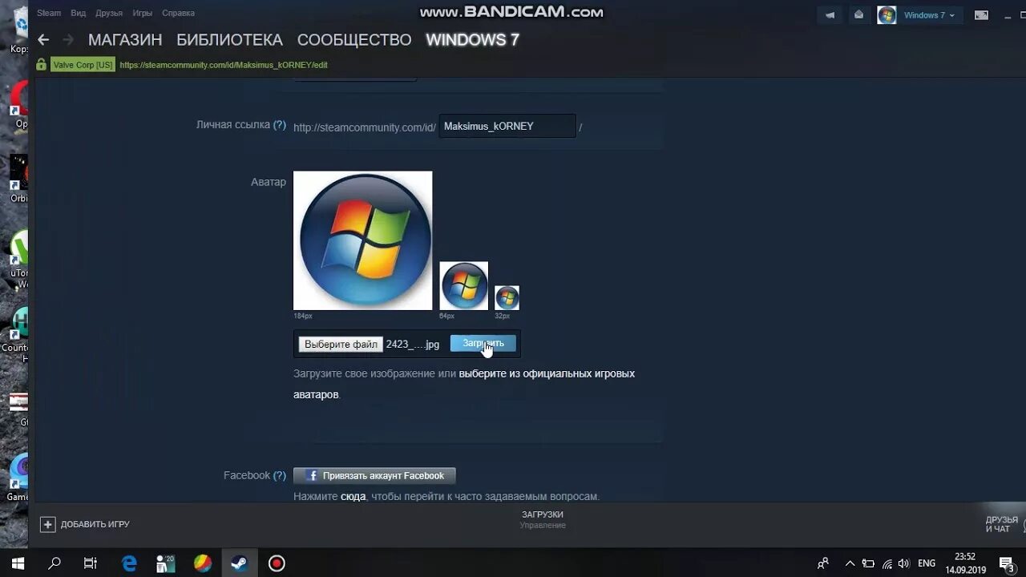The height and width of the screenshot is (577, 1026).
Task: Open ДРУЗЬЯ И ЧАТ panel
Action: coord(1002,524)
